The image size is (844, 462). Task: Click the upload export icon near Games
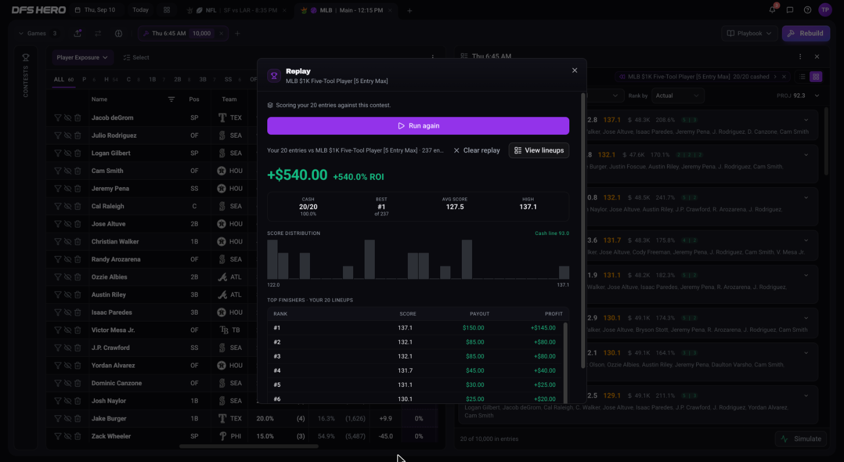(78, 33)
